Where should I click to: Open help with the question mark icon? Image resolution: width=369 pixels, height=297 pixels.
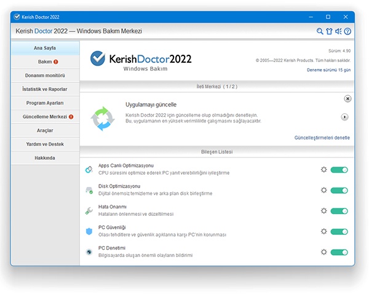click(347, 31)
